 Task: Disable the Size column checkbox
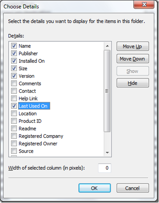click(x=14, y=68)
